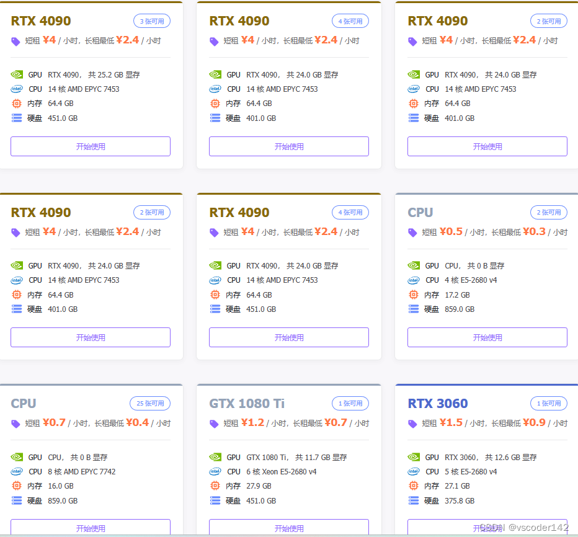The width and height of the screenshot is (578, 537).
Task: Click the short-term price ¥1.5 on the RTX 3060 card
Action: (x=451, y=422)
